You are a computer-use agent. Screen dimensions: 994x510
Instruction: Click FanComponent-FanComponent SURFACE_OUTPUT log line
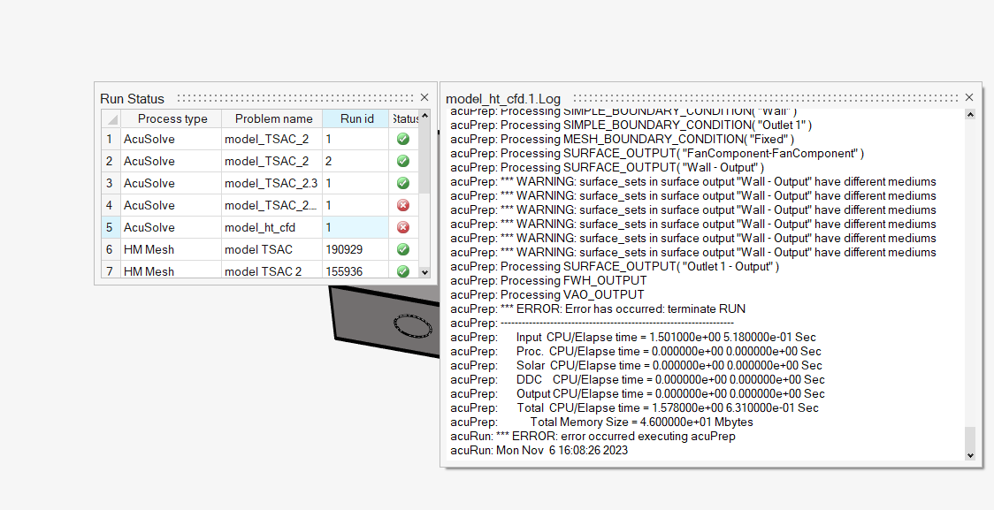click(x=657, y=153)
